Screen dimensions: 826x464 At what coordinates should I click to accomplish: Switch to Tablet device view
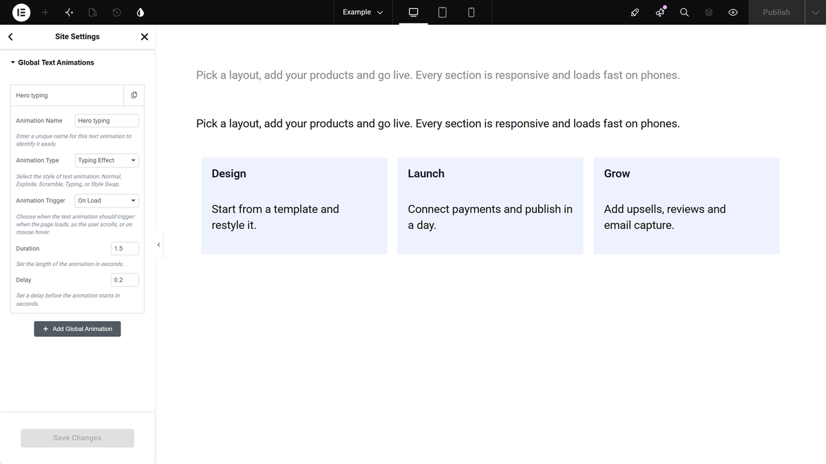(x=443, y=12)
